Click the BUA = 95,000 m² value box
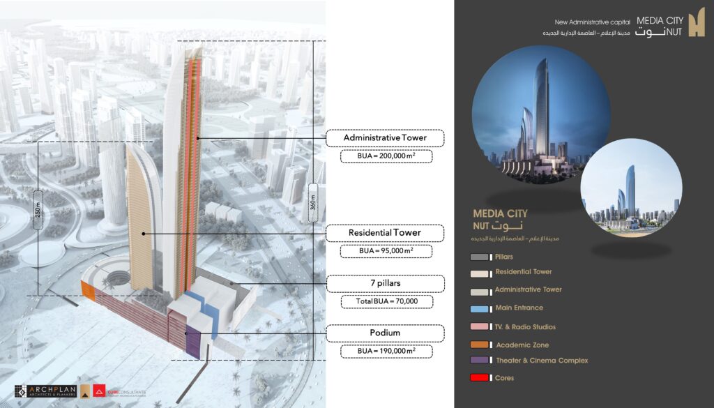 [386, 251]
